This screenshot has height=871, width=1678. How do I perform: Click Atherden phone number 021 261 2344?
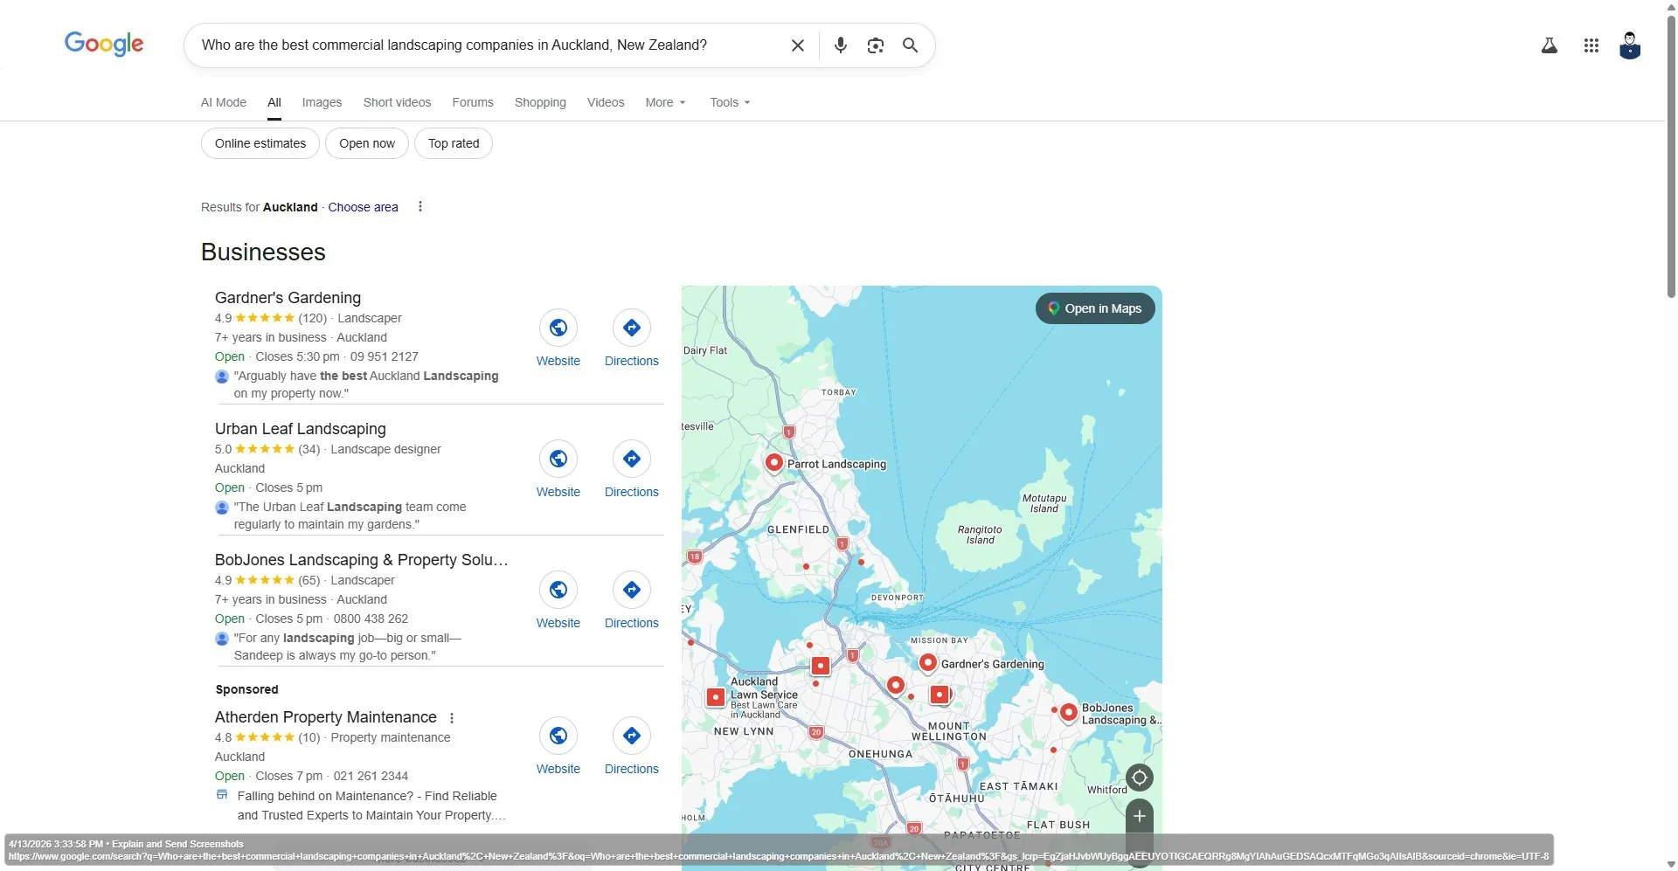point(371,776)
